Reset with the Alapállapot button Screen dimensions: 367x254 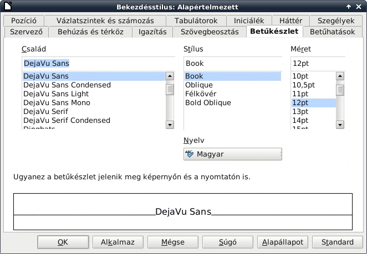pos(283,242)
